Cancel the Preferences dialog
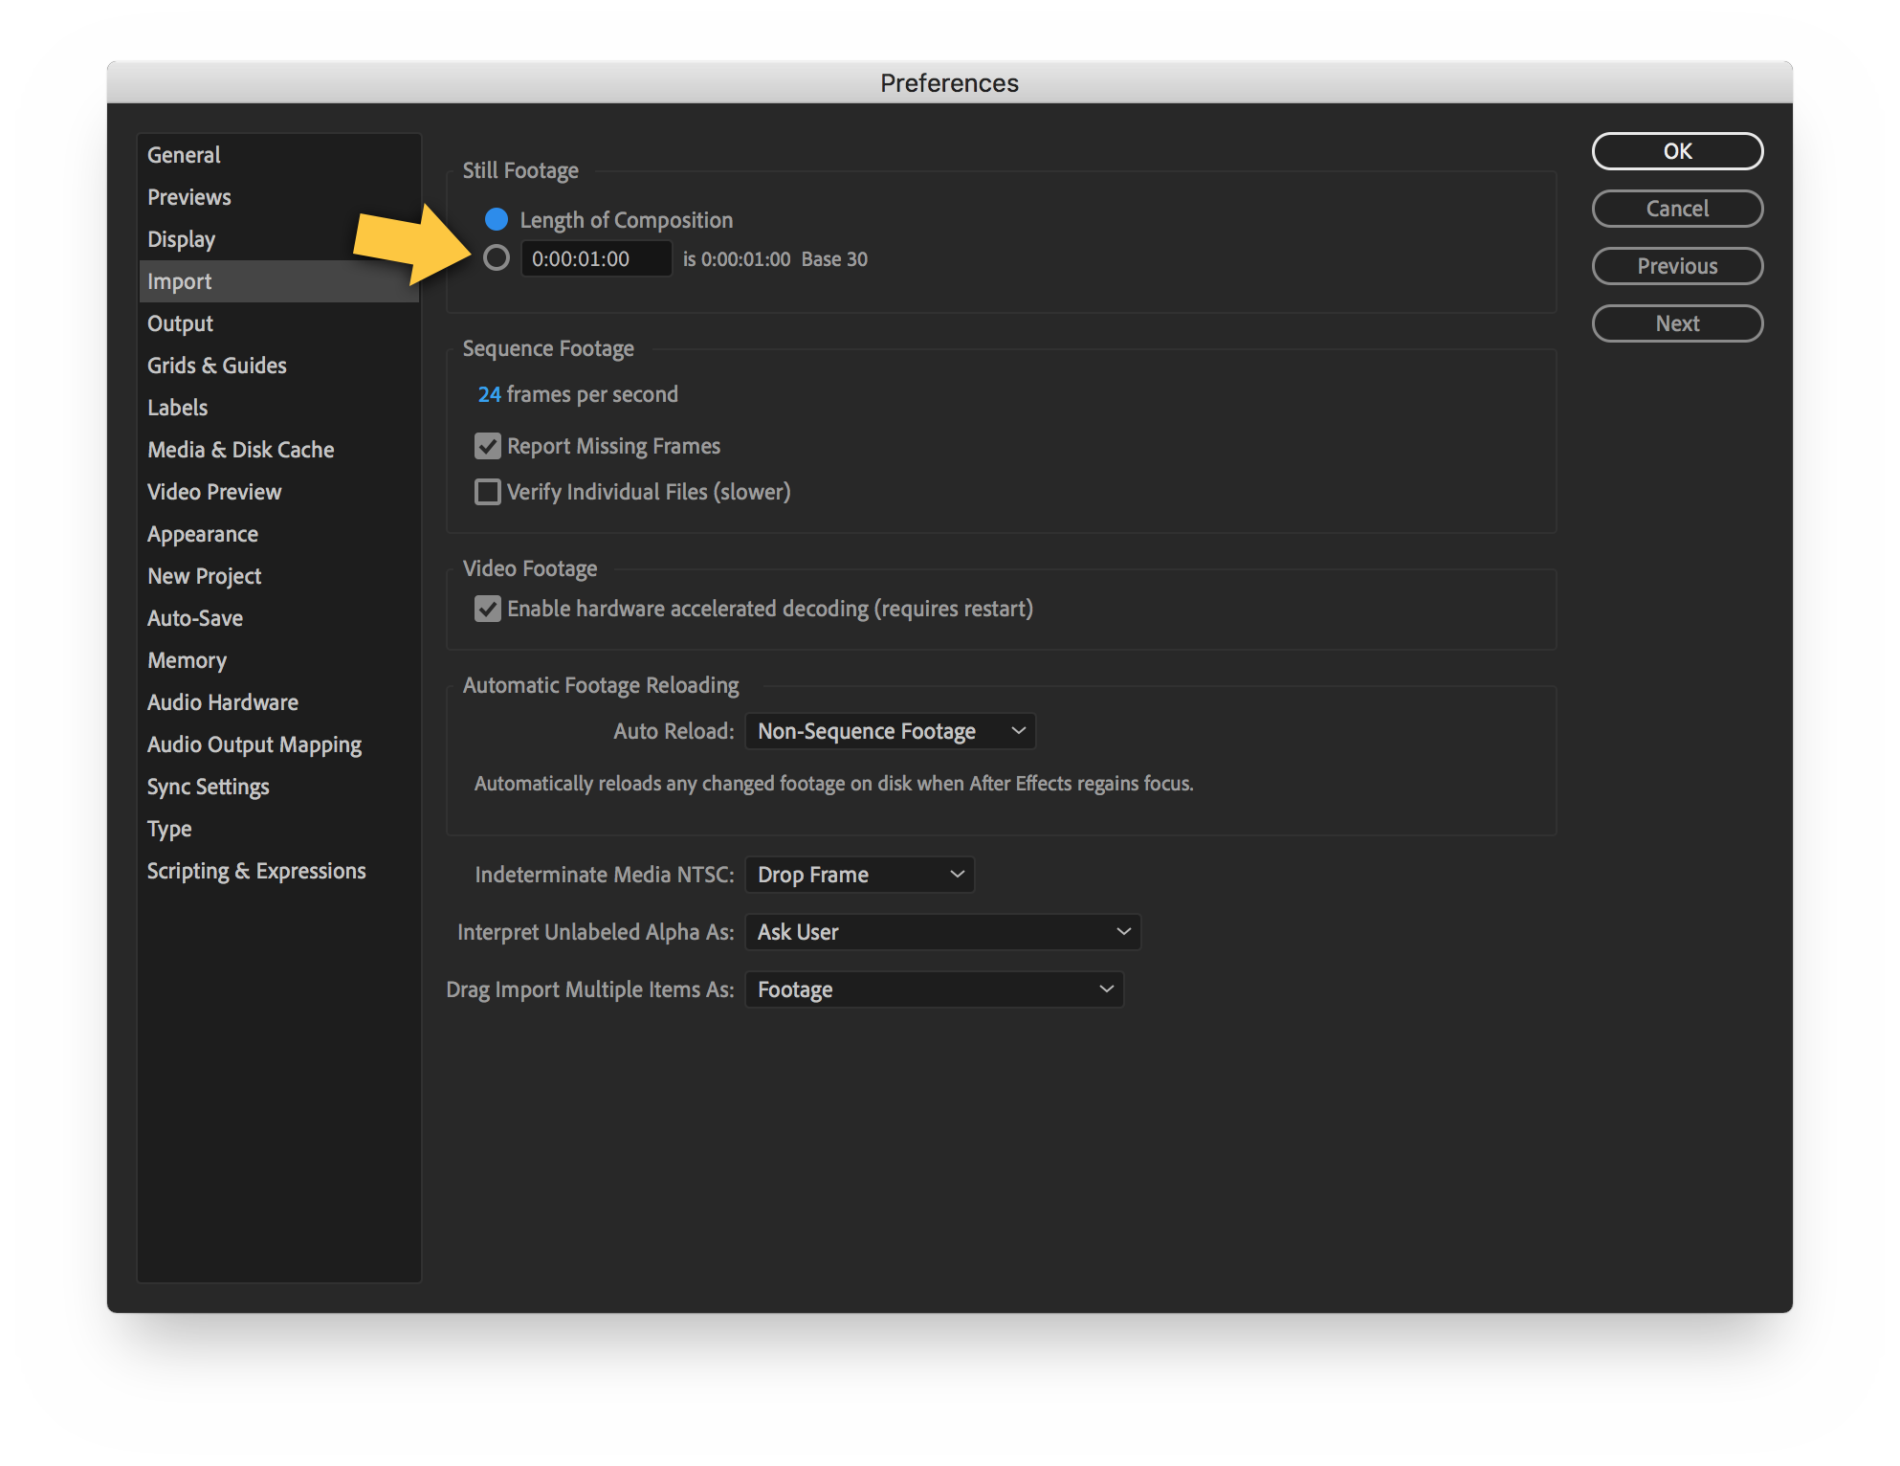1900x1466 pixels. tap(1677, 209)
